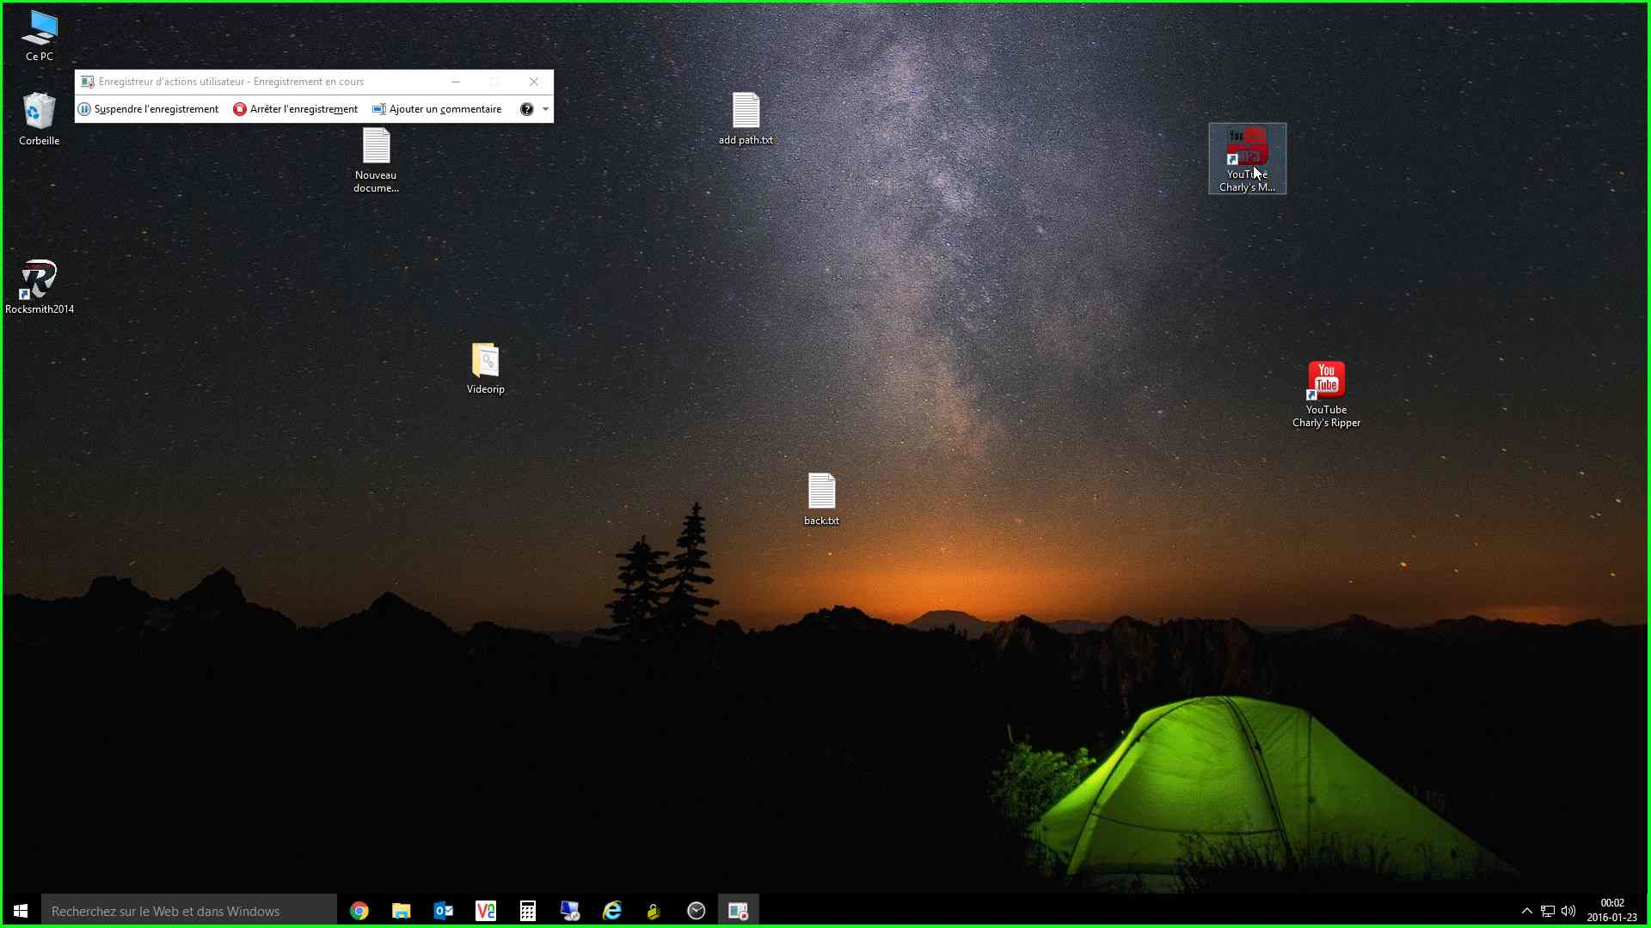Expand hidden system tray icons chevron

1526,911
